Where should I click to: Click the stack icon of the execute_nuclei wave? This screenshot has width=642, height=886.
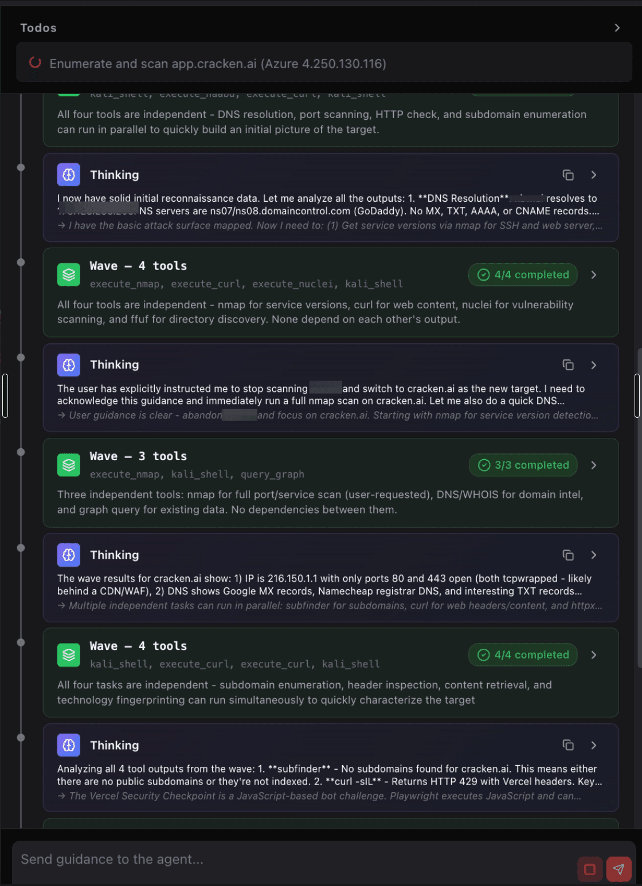[x=69, y=275]
